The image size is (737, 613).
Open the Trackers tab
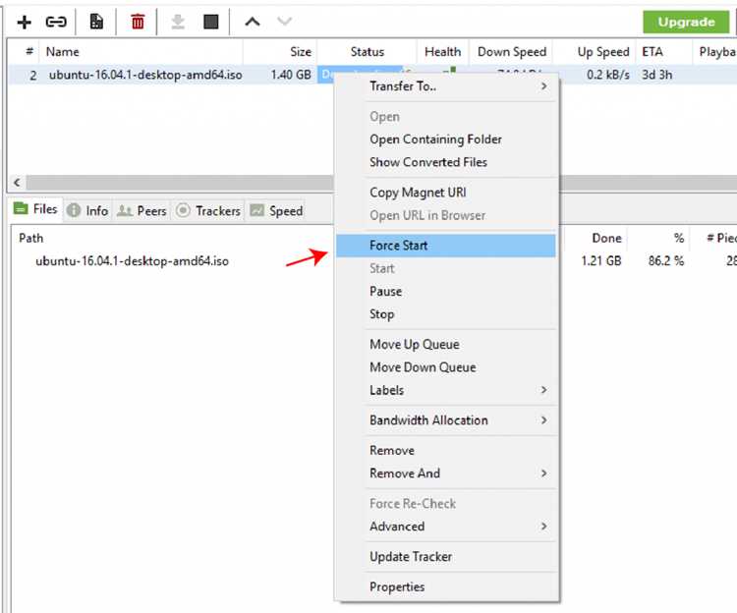coord(208,211)
